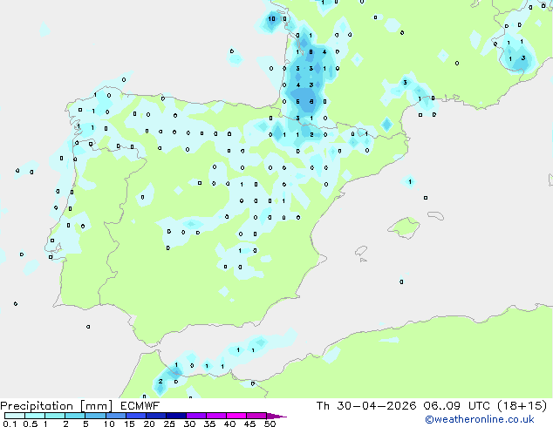Click the 10–15 mm legend color swatch
553x427 pixels.
coord(115,416)
